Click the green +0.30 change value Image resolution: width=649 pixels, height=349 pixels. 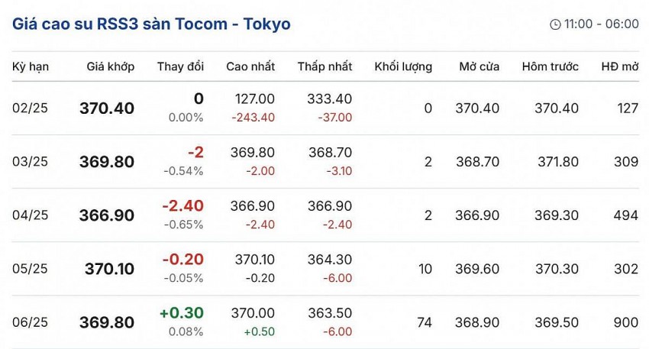coord(181,313)
